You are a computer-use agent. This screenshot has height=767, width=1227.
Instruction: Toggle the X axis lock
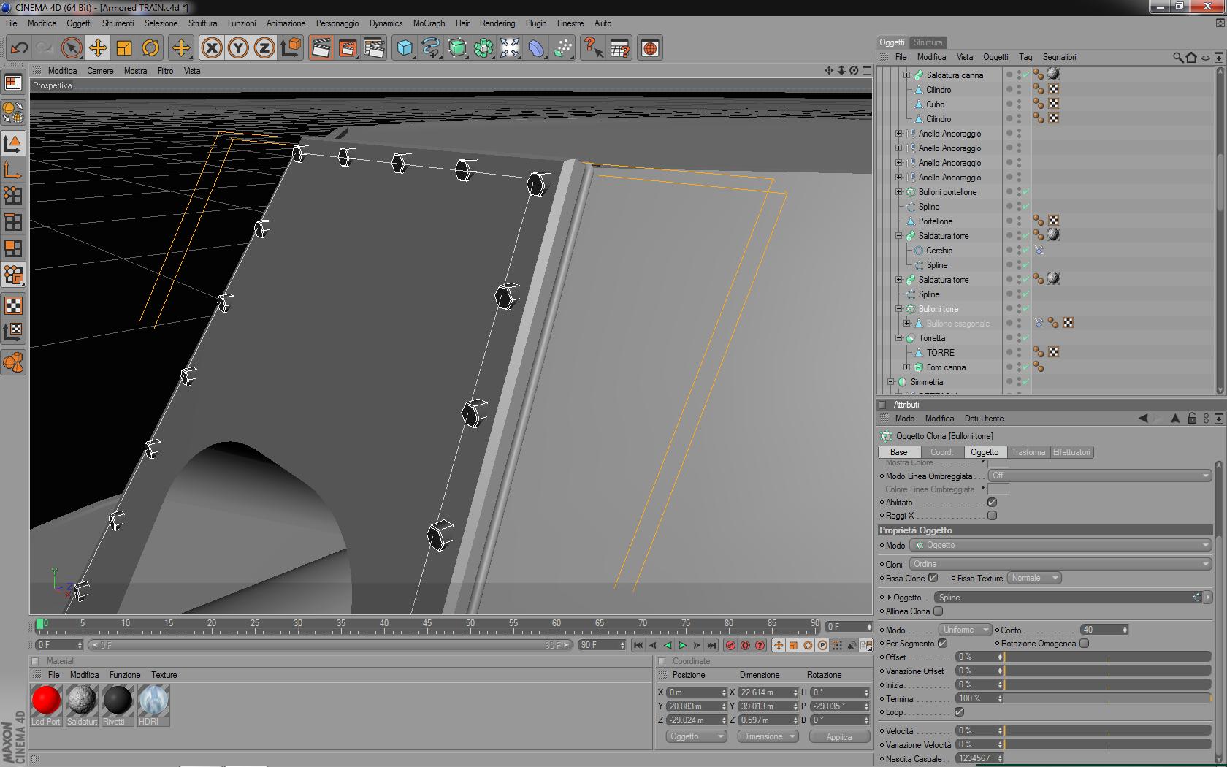212,48
